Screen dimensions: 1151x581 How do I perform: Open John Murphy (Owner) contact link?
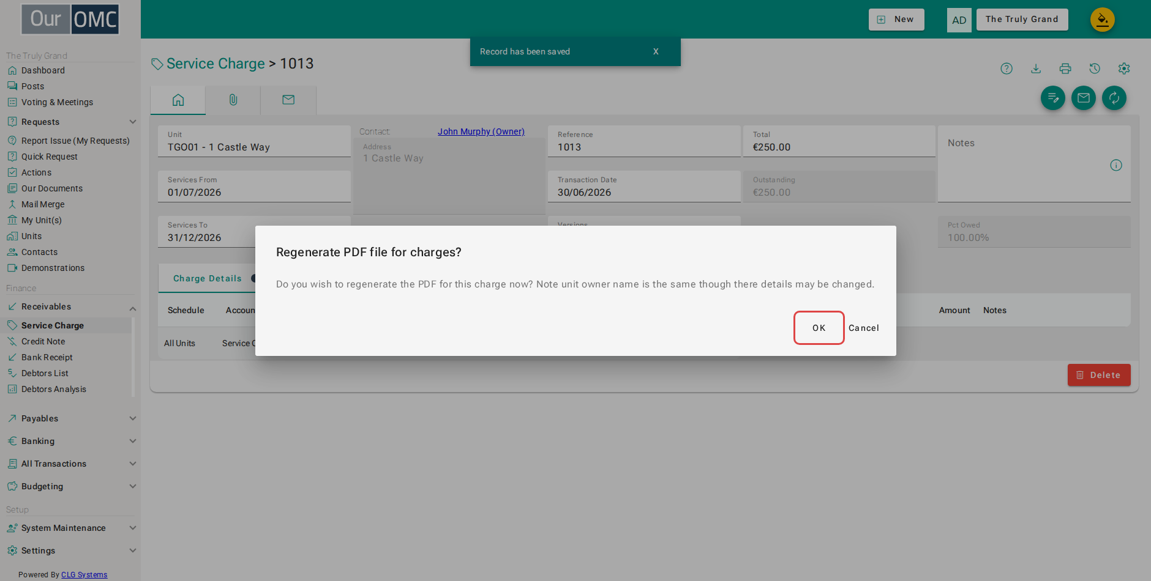[481, 131]
